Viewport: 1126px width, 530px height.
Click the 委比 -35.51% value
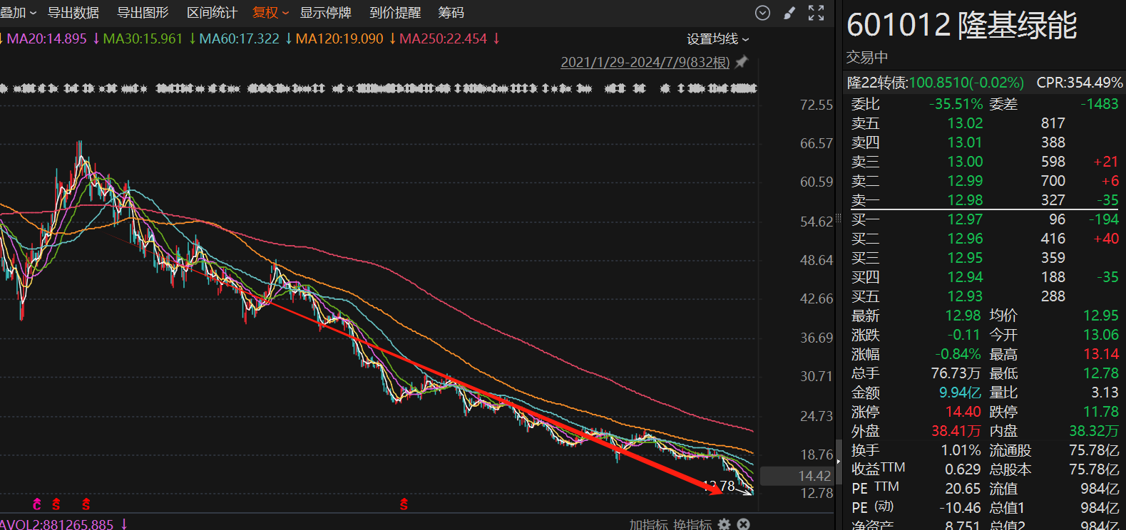pyautogui.click(x=956, y=104)
